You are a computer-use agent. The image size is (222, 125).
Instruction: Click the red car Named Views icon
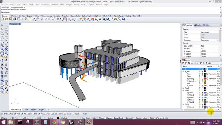coord(69,19)
